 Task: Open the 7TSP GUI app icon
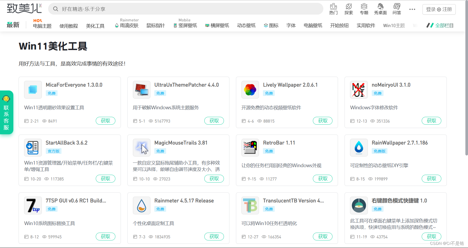coord(33,205)
